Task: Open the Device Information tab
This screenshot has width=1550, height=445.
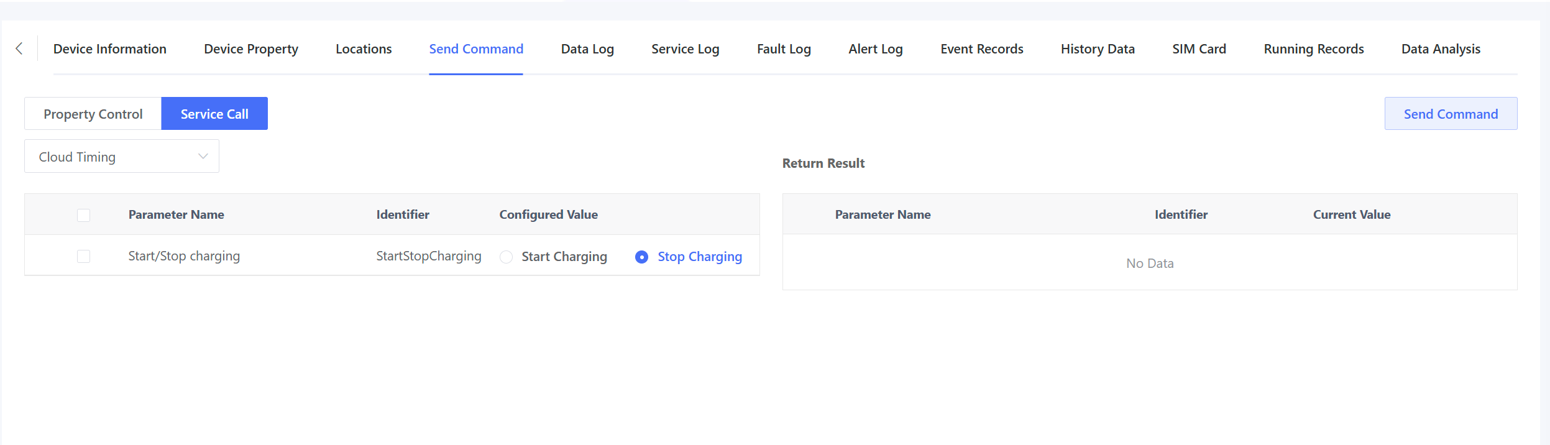Action: pyautogui.click(x=110, y=49)
